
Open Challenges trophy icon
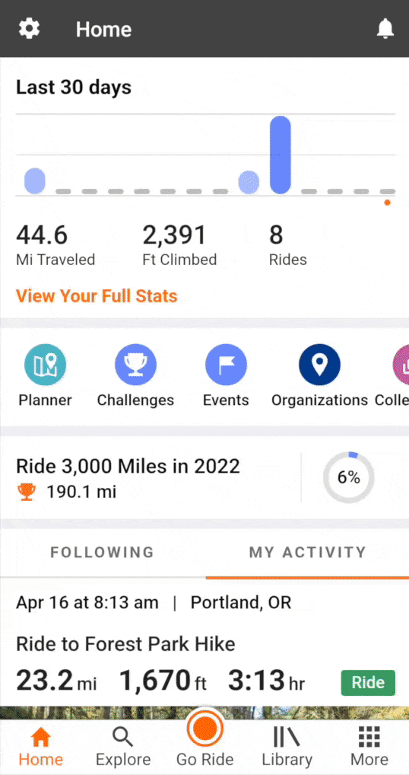coord(135,365)
